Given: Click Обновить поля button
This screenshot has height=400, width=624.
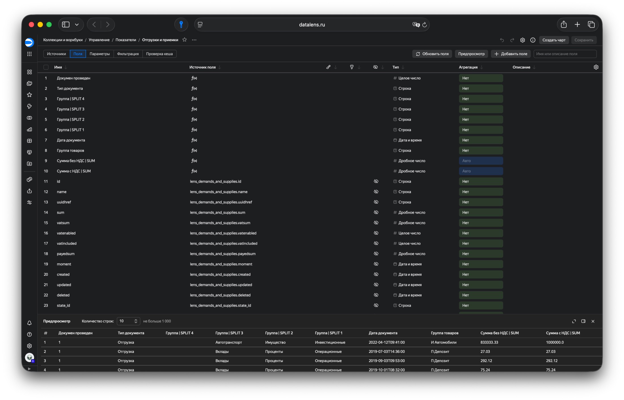Looking at the screenshot, I should point(432,54).
